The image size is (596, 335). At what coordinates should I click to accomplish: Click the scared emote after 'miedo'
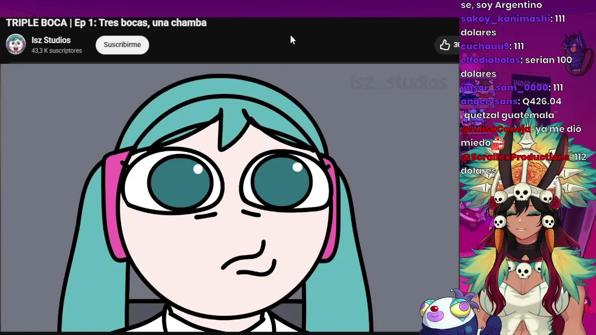coord(498,142)
